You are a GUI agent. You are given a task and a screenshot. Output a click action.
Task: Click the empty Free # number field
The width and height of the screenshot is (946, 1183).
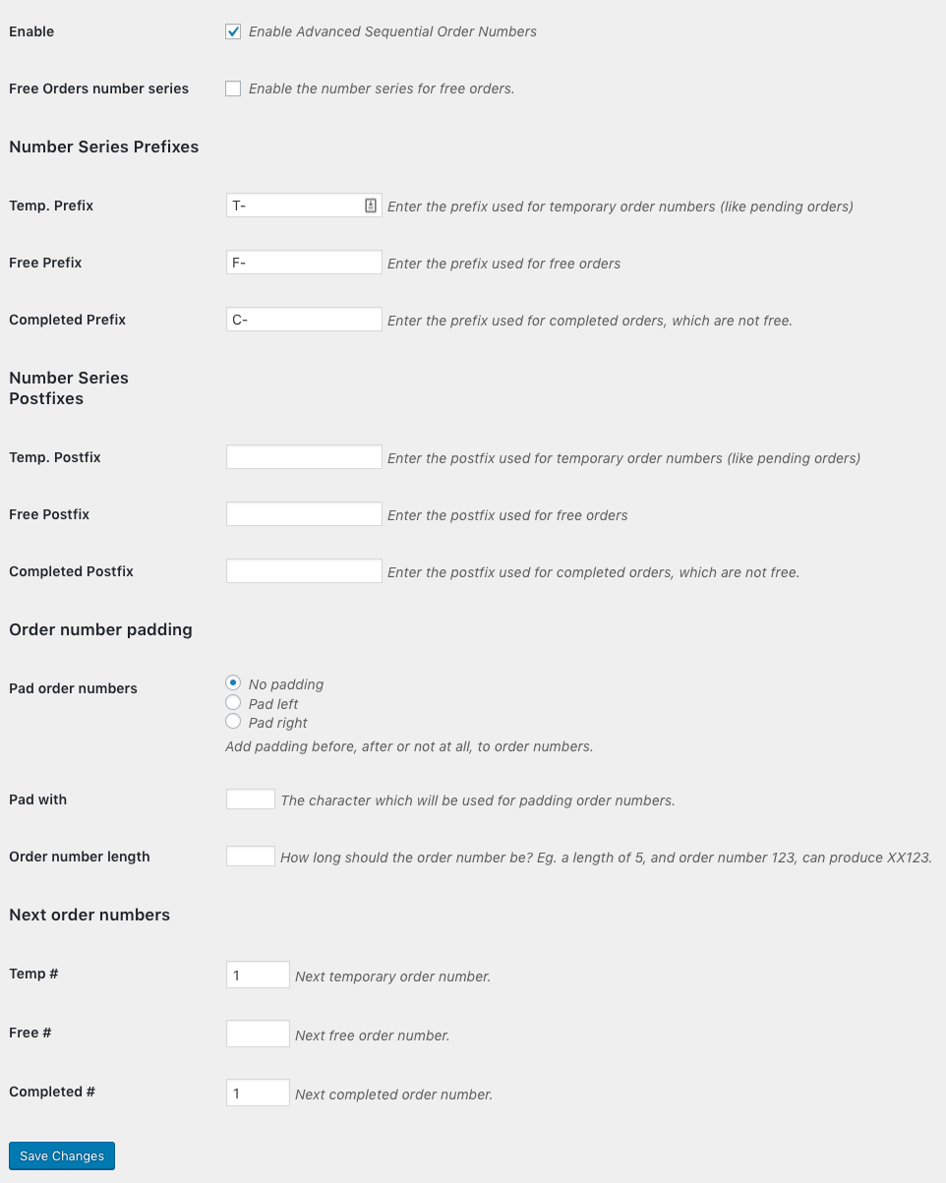click(258, 1034)
